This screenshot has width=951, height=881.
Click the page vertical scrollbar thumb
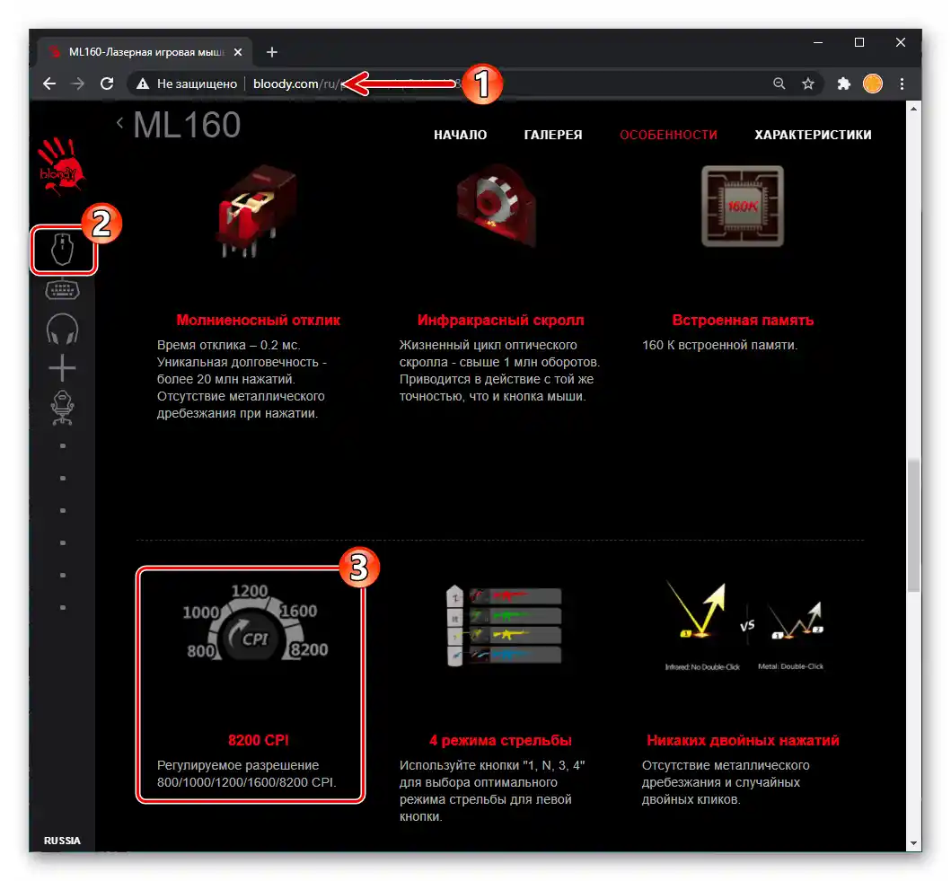[x=913, y=525]
